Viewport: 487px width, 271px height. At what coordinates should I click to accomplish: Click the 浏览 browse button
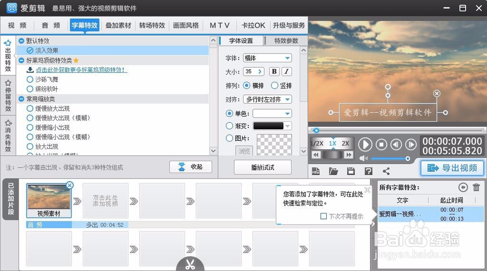(244, 151)
